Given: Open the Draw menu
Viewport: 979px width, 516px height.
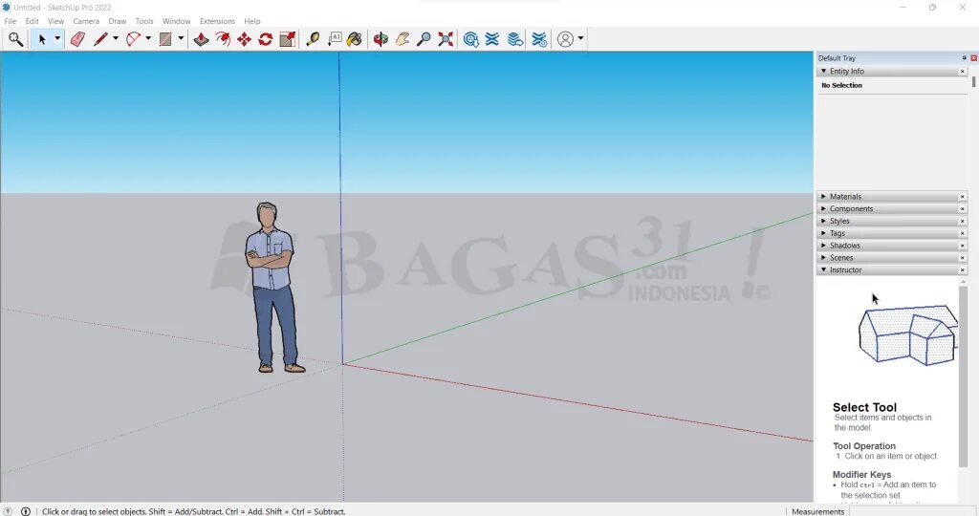Looking at the screenshot, I should (x=118, y=21).
